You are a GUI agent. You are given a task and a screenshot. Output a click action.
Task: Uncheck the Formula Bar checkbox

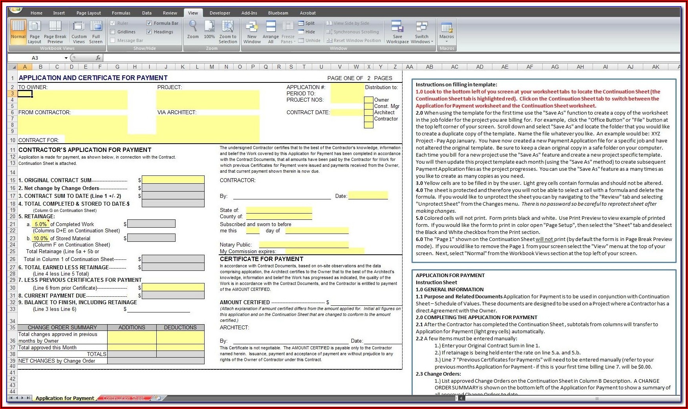tap(149, 23)
